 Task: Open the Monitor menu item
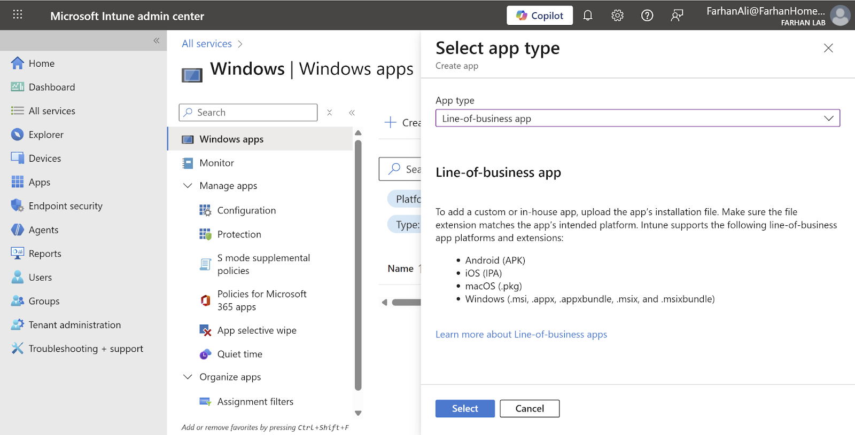pos(216,163)
